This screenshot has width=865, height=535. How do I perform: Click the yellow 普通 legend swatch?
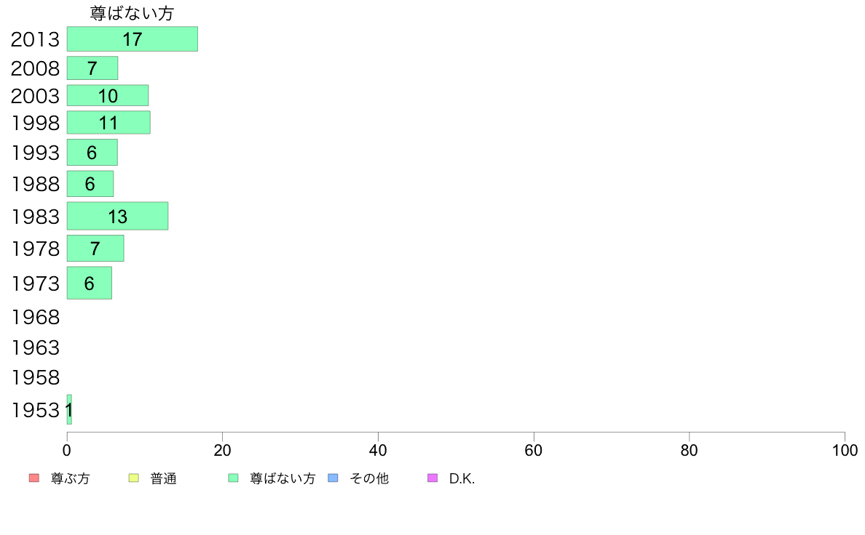[x=133, y=478]
